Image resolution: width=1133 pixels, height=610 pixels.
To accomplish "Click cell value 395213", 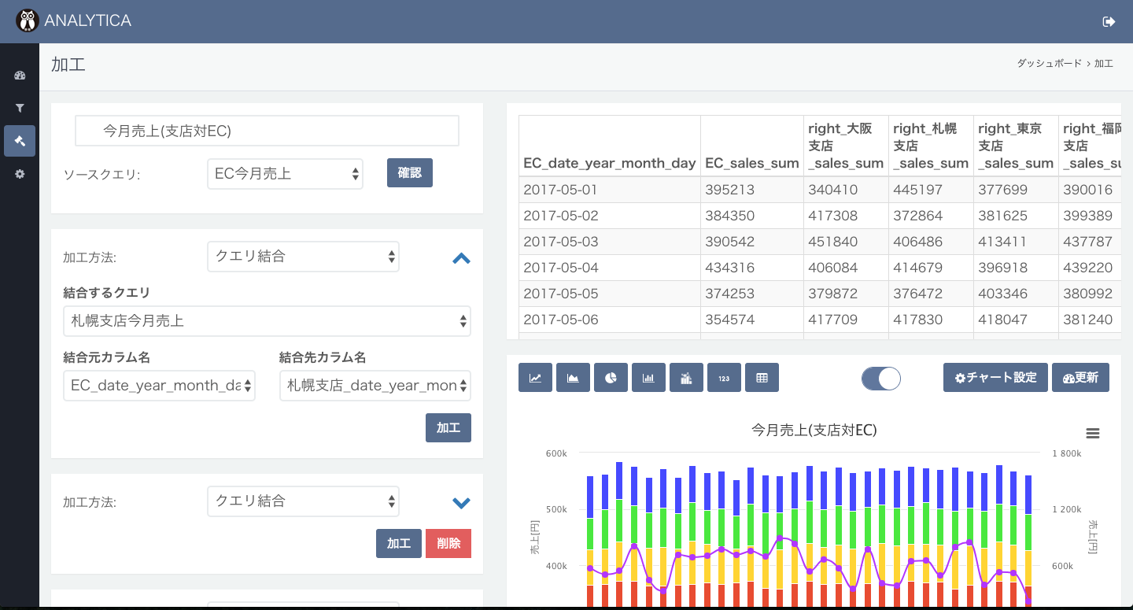I will pyautogui.click(x=752, y=190).
